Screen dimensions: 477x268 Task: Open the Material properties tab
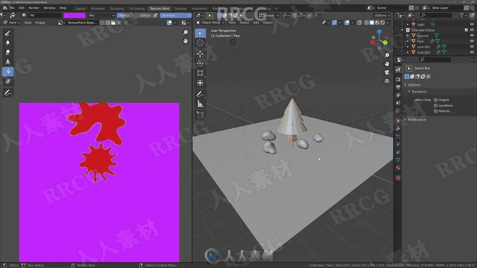point(398,168)
